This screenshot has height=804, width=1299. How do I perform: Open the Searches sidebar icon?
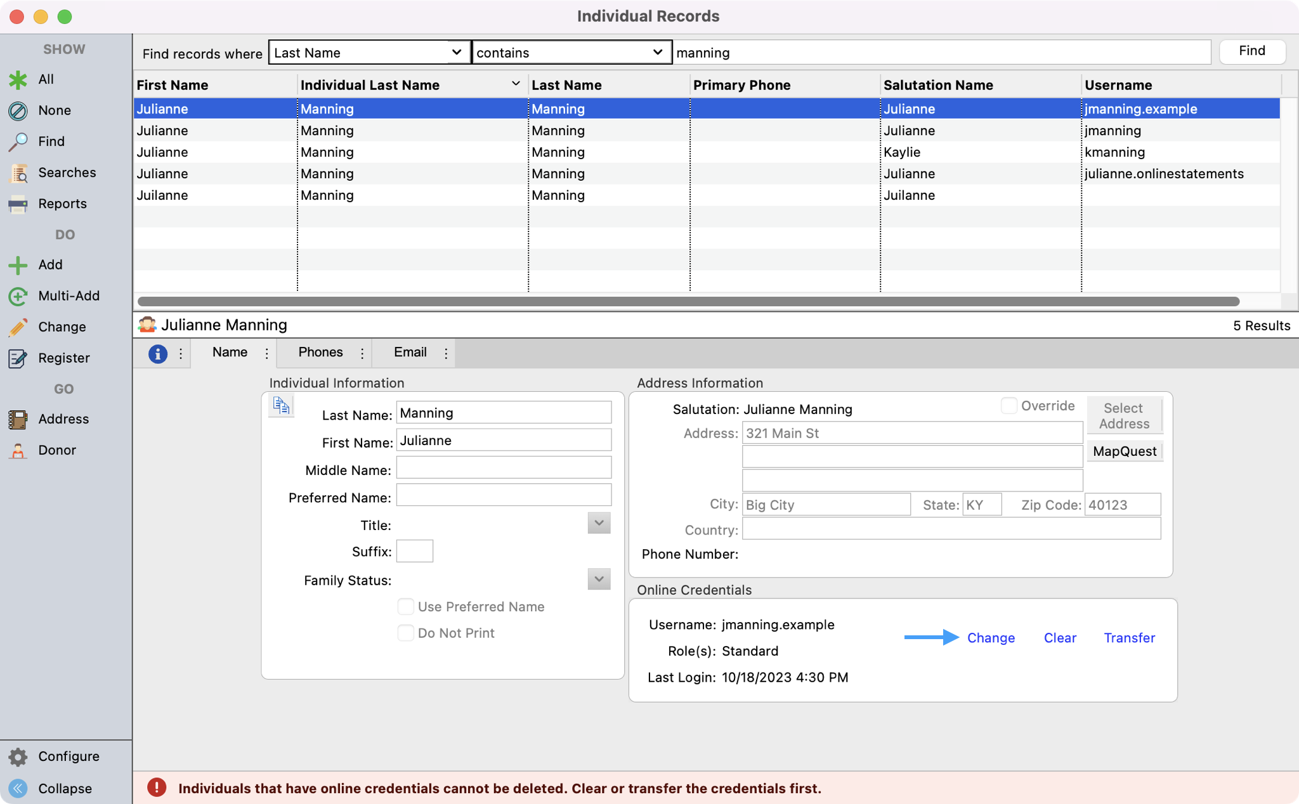[x=18, y=172]
